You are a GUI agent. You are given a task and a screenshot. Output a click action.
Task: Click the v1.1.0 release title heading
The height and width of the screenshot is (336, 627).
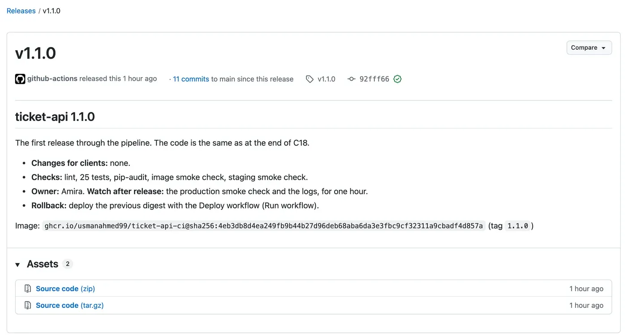[x=36, y=53]
